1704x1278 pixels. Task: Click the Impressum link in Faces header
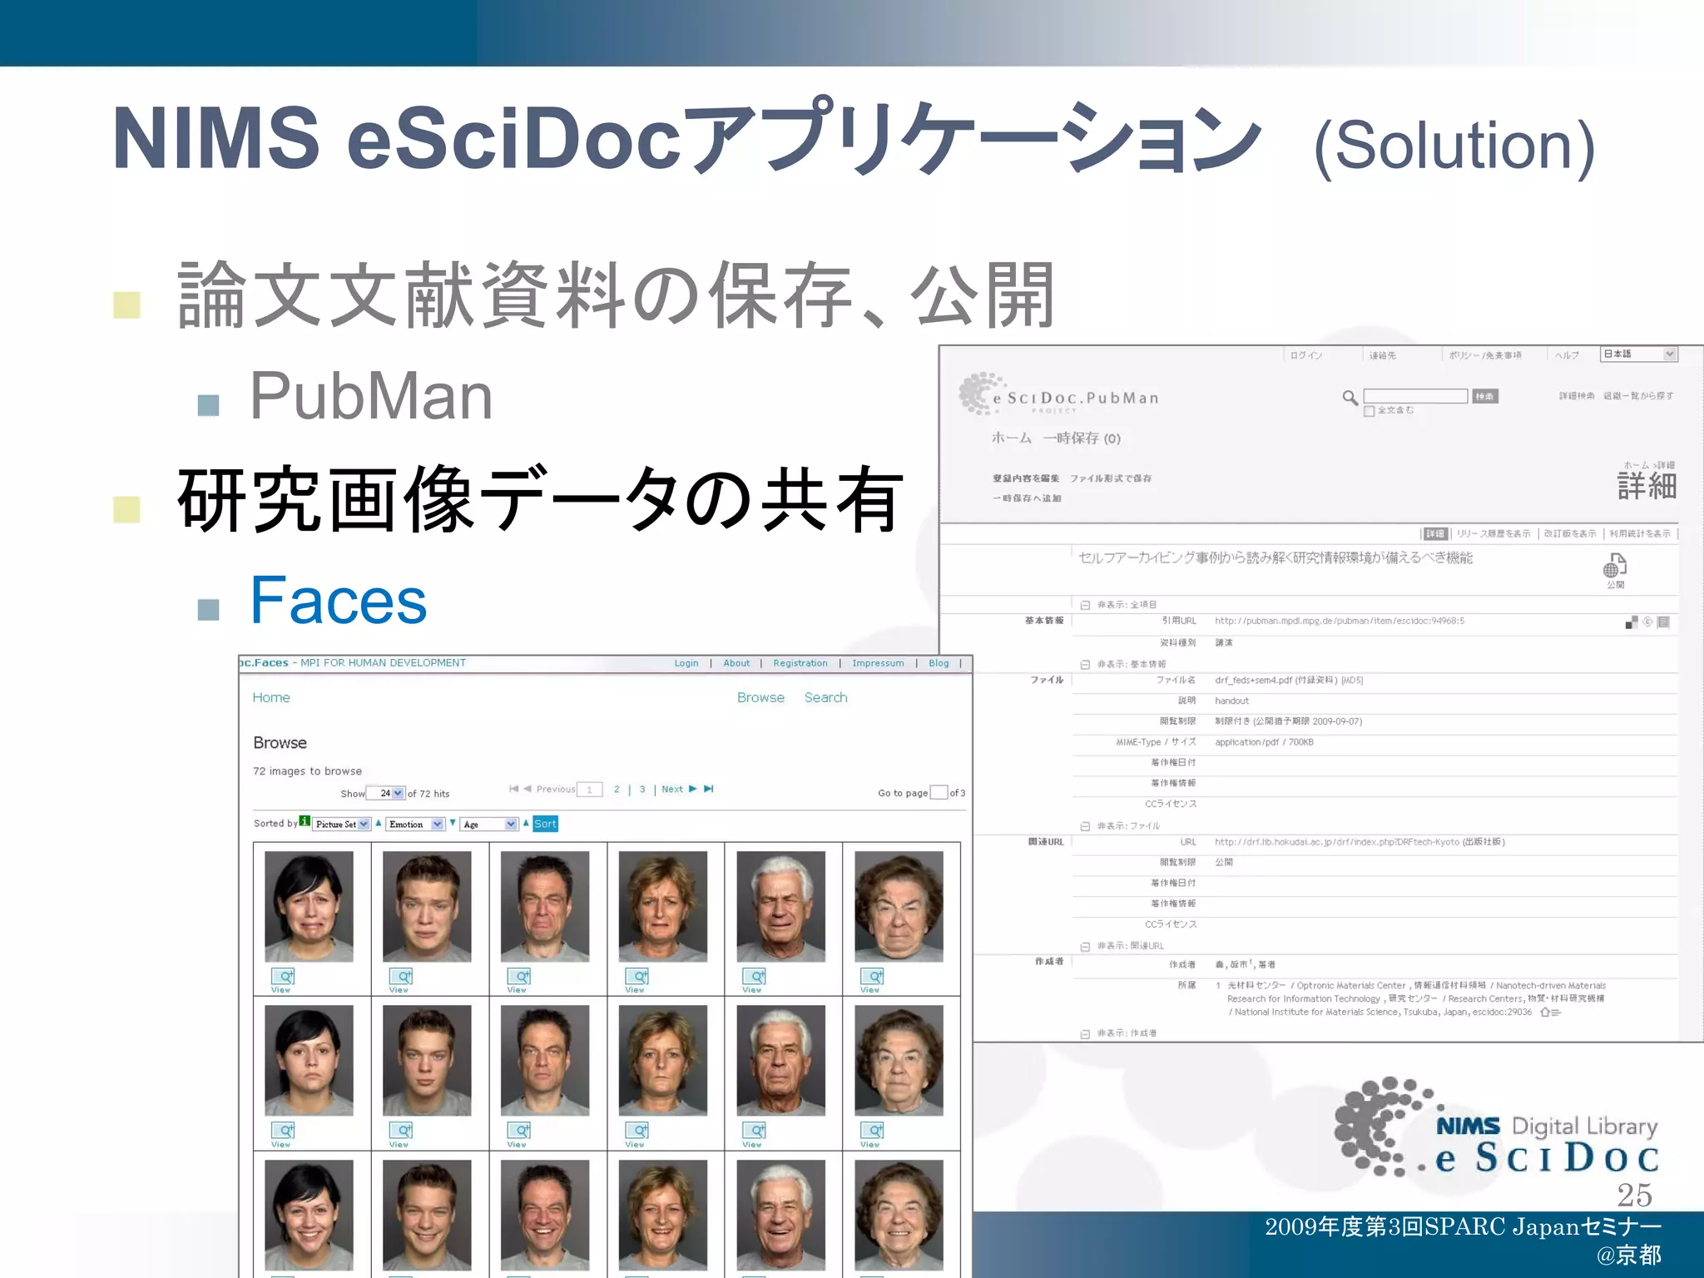[878, 663]
